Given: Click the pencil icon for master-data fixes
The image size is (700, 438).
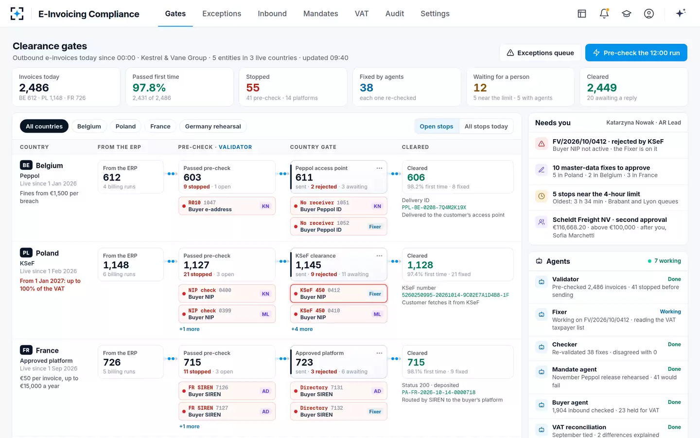Looking at the screenshot, I should click(x=541, y=170).
